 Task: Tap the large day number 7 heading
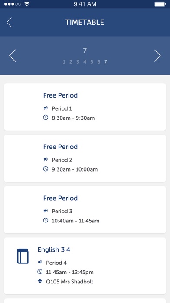(85, 50)
